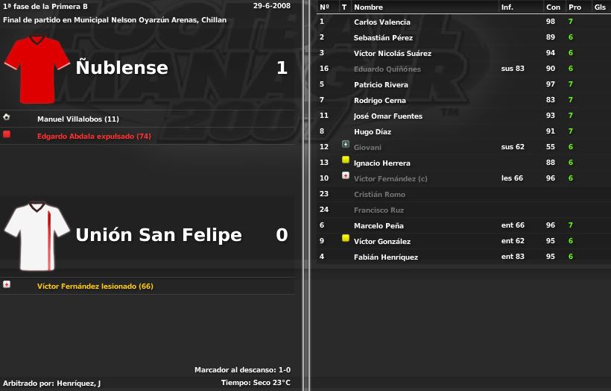Open player Carlos Valencia's profile
Screen dimensions: 611x391
click(x=382, y=22)
